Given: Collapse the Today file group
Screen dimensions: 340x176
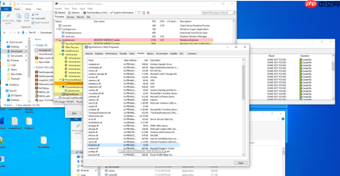Looking at the screenshot, I should tap(34, 45).
